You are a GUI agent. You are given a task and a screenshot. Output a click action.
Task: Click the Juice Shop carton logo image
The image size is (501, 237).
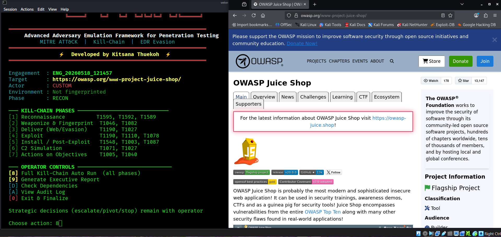pyautogui.click(x=246, y=151)
